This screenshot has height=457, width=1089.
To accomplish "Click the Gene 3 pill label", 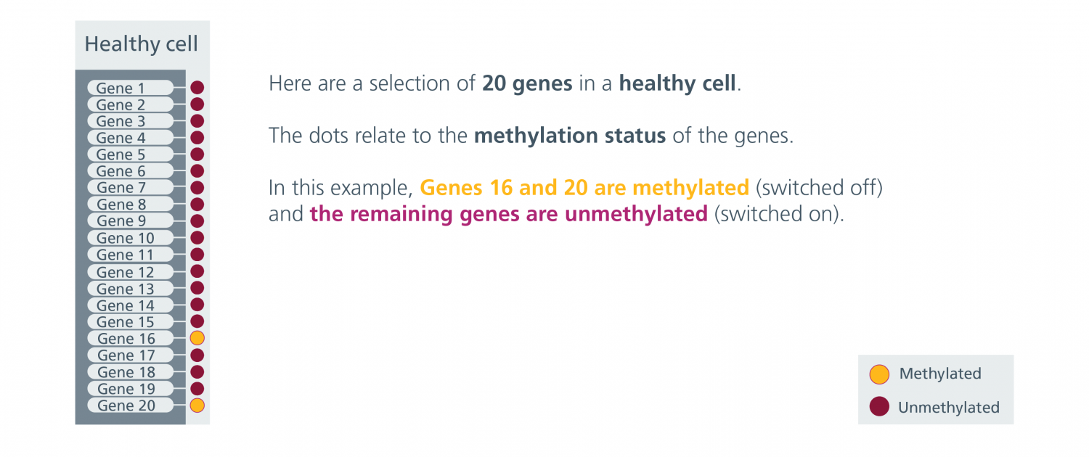I will (x=131, y=121).
